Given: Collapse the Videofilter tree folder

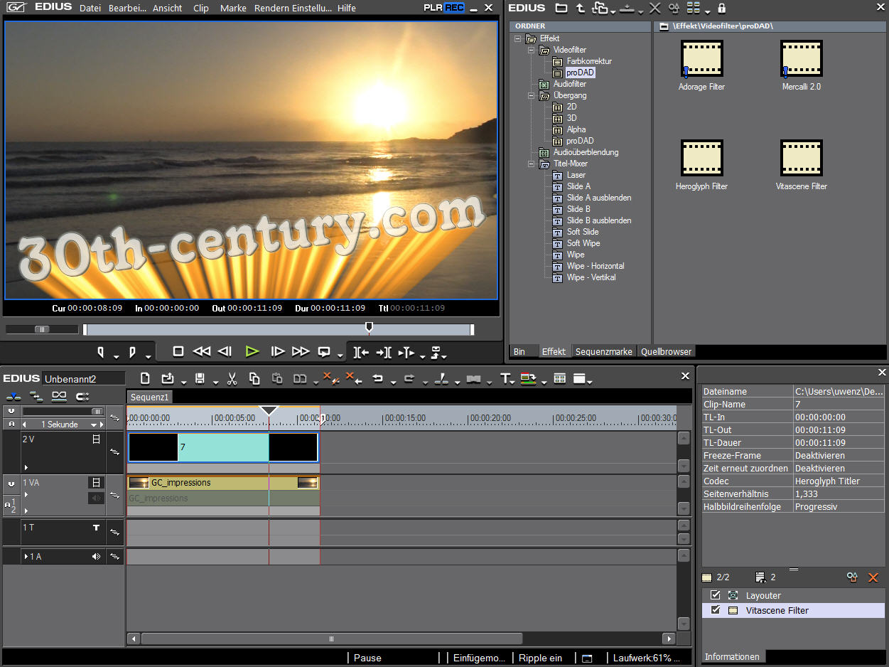Looking at the screenshot, I should (532, 50).
